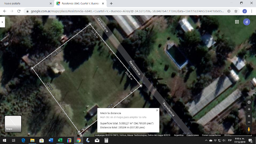Bookmark this page with the star icon

click(x=236, y=11)
